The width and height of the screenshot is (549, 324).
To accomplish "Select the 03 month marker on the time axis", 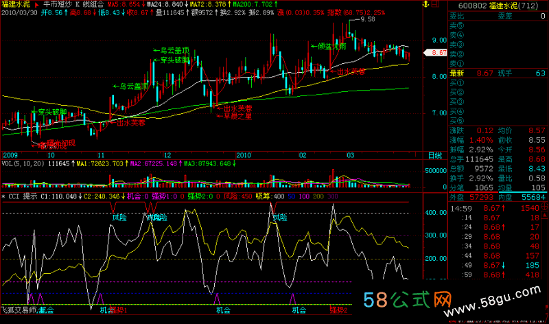I will [351, 156].
